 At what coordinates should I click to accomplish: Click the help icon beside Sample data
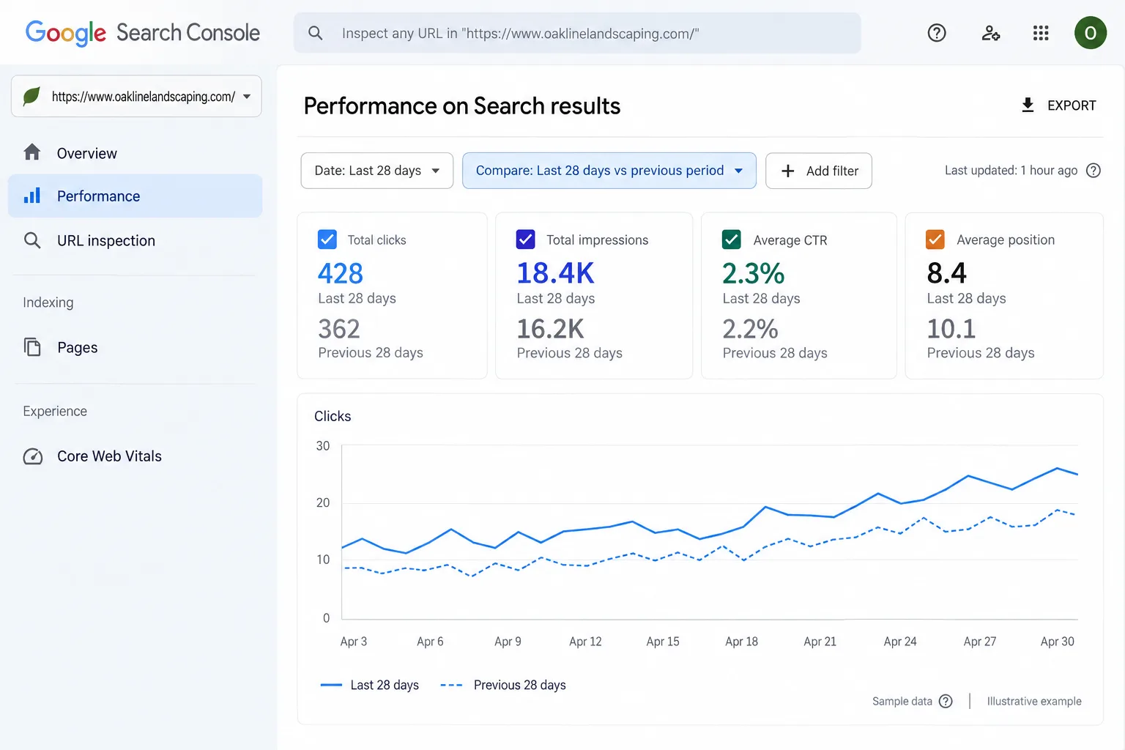tap(946, 701)
